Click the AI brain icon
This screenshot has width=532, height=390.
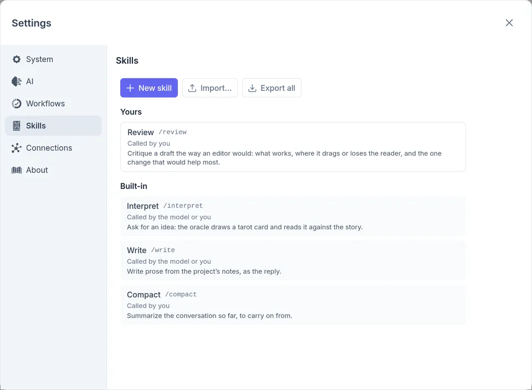pos(16,81)
